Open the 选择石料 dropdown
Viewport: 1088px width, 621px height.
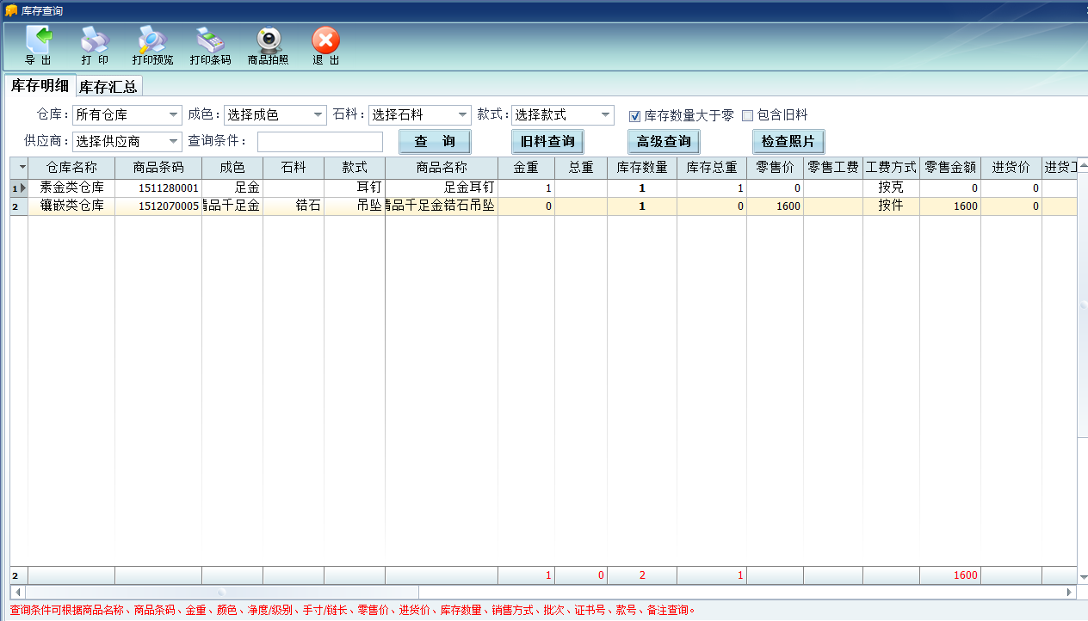pyautogui.click(x=463, y=115)
